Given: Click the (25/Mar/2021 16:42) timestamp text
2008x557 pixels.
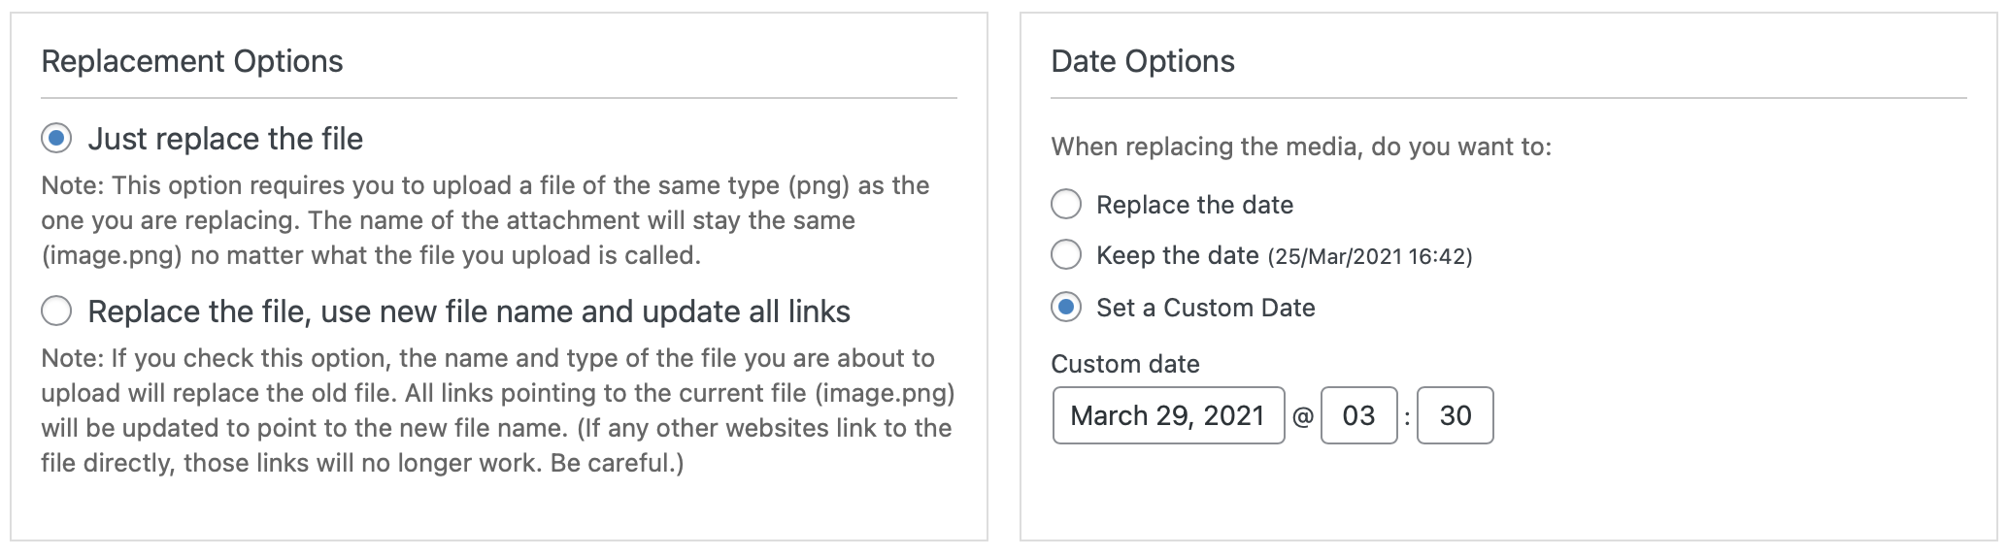Looking at the screenshot, I should pyautogui.click(x=1370, y=257).
